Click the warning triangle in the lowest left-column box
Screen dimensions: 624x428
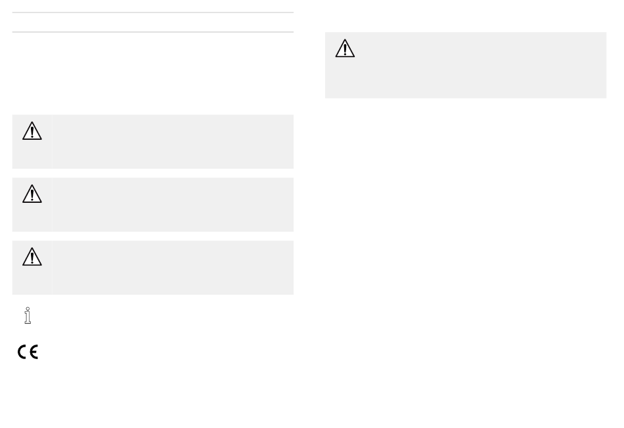[32, 257]
